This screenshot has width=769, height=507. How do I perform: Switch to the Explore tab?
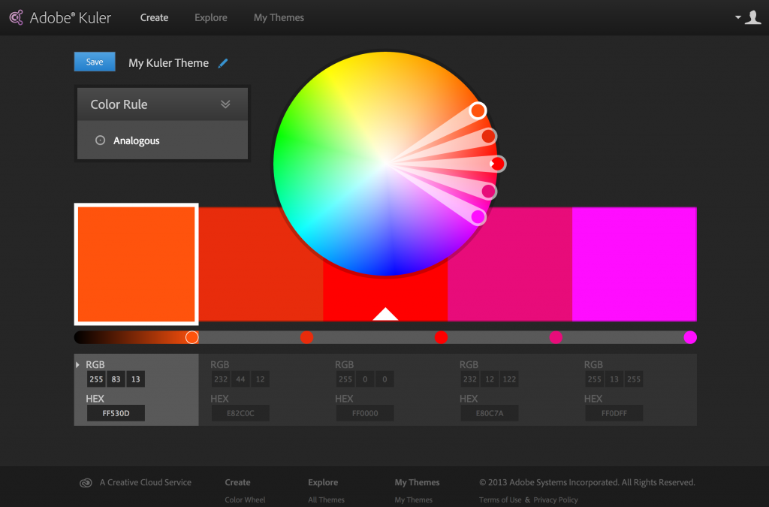pyautogui.click(x=210, y=17)
